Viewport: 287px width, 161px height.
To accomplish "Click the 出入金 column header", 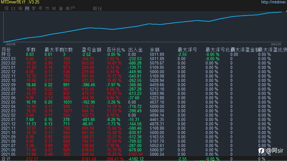I will pyautogui.click(x=135, y=50).
